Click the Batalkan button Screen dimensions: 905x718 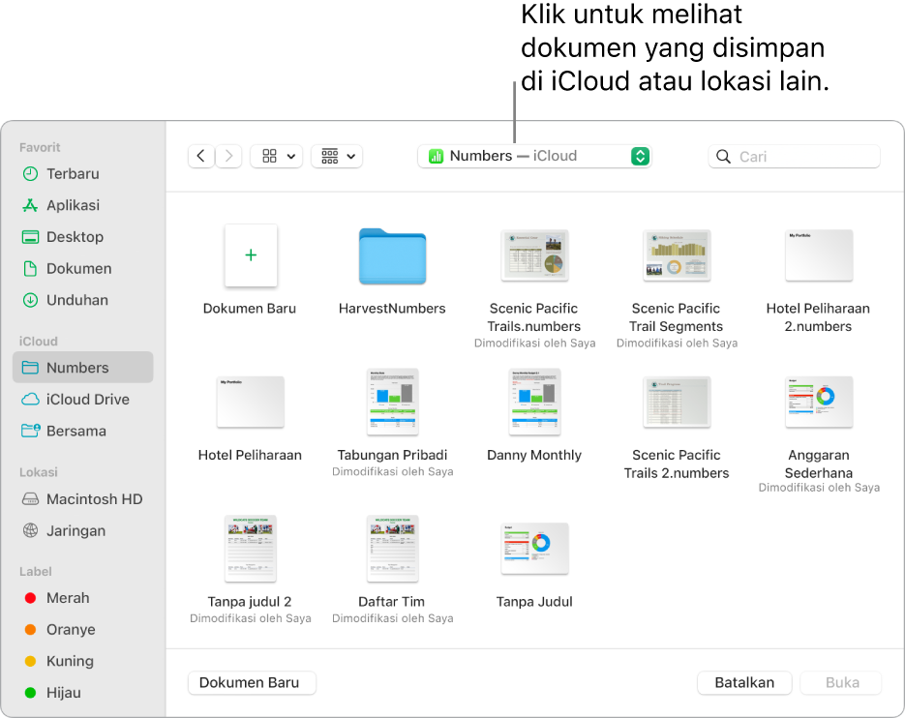coord(744,682)
